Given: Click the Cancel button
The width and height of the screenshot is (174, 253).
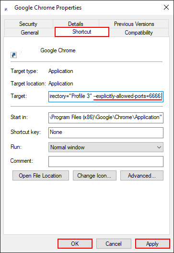Looking at the screenshot, I should (x=114, y=243).
